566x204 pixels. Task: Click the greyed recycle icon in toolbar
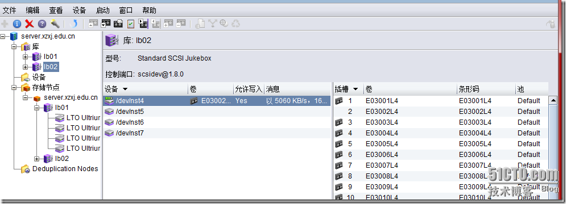pos(236,24)
